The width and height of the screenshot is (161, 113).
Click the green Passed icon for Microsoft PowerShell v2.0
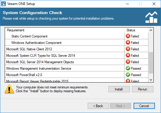[x=128, y=75]
